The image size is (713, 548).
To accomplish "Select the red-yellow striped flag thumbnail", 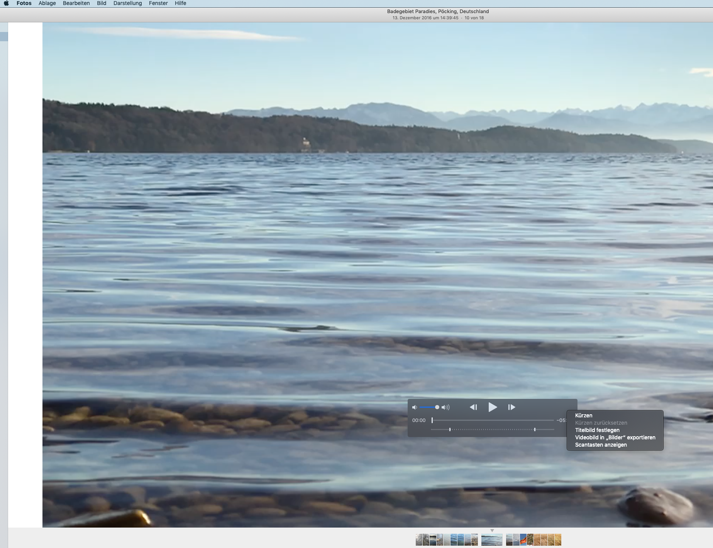I will coord(523,540).
